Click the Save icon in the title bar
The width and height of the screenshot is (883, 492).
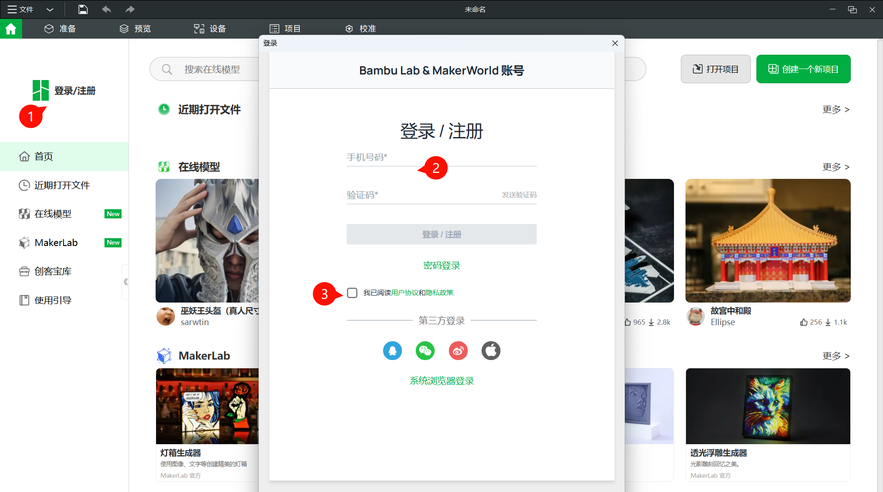[x=83, y=9]
